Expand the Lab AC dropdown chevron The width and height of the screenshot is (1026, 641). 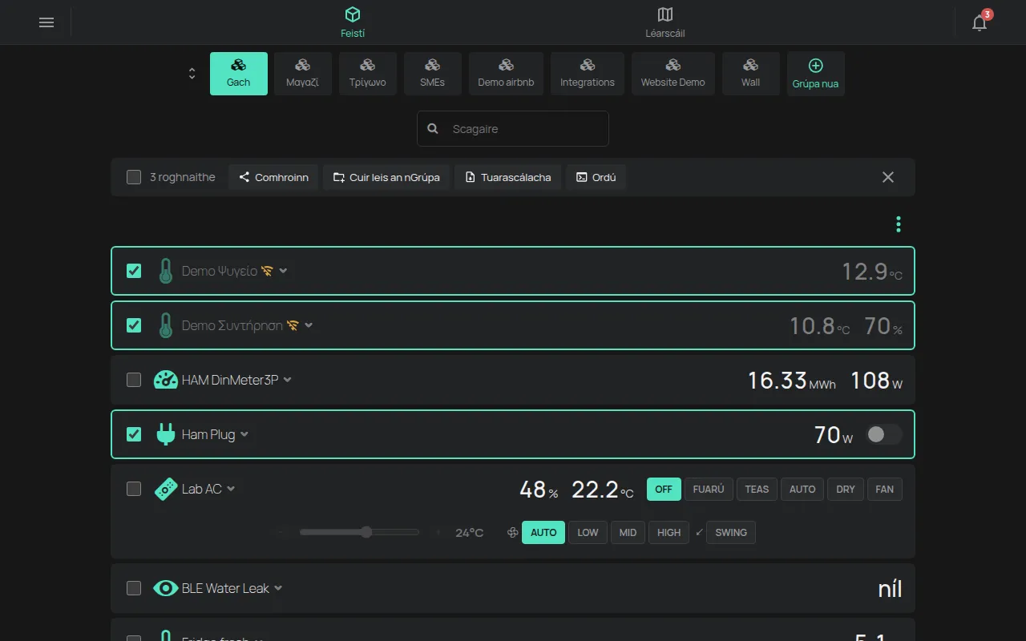pos(231,489)
